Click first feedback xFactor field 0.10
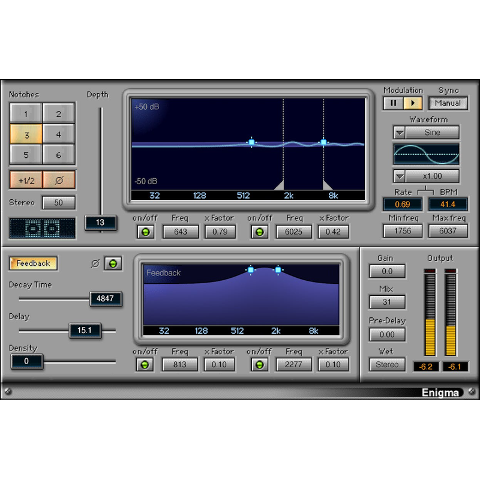 pyautogui.click(x=219, y=365)
